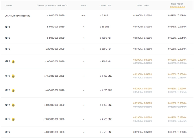Click the '≥ 4 500 BNB' balance cell
This screenshot has height=138, width=194.
(x=106, y=119)
